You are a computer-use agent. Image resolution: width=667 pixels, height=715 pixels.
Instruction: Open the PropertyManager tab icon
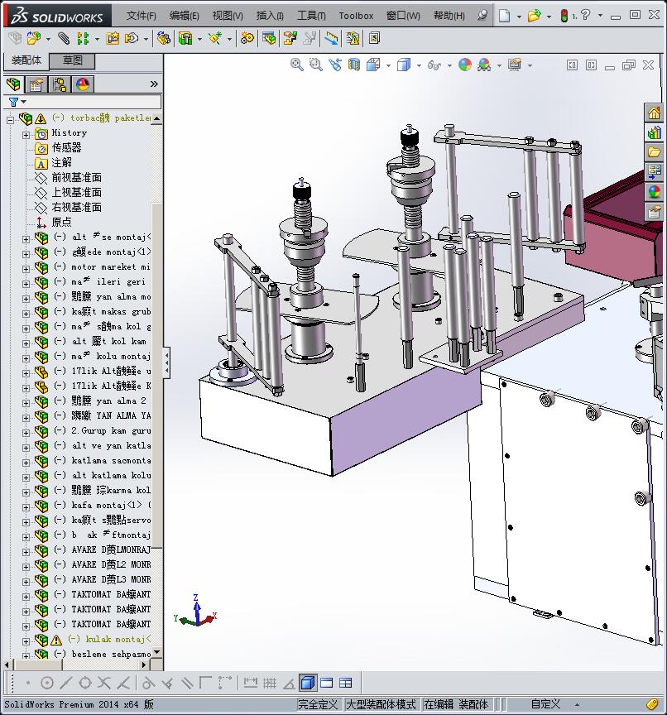click(x=36, y=84)
